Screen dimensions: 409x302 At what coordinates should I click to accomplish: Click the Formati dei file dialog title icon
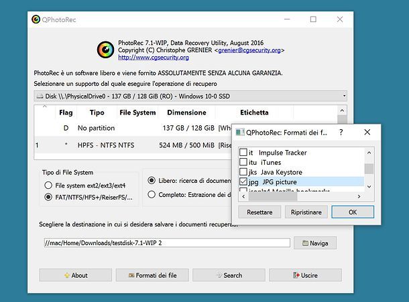[x=240, y=133]
